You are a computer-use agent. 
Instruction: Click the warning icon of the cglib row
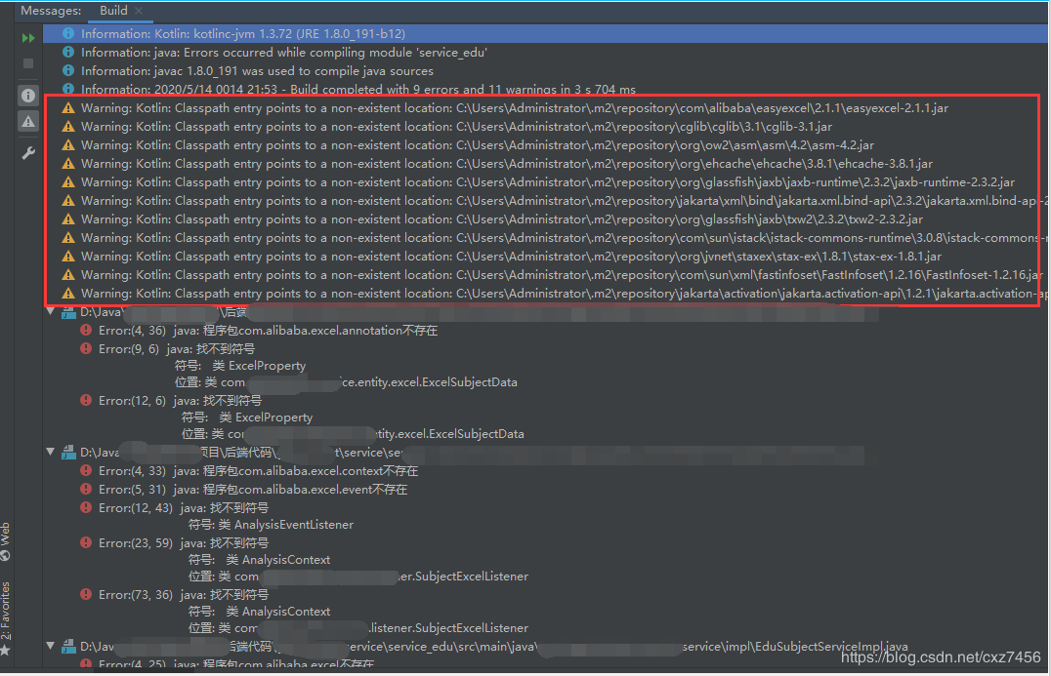click(68, 127)
